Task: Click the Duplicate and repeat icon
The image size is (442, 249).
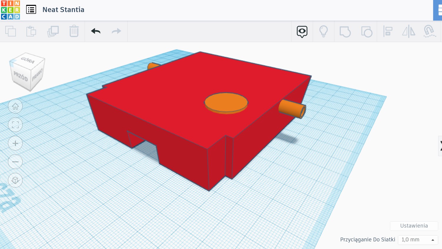Action: click(x=53, y=31)
